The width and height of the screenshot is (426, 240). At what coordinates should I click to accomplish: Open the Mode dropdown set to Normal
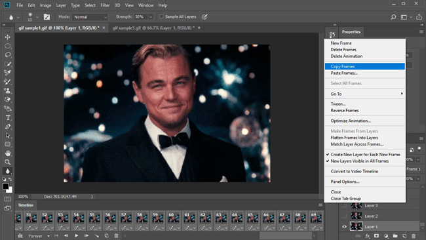click(90, 17)
